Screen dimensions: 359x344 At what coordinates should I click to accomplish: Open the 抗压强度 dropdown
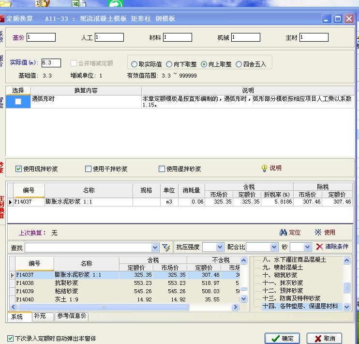coord(220,247)
